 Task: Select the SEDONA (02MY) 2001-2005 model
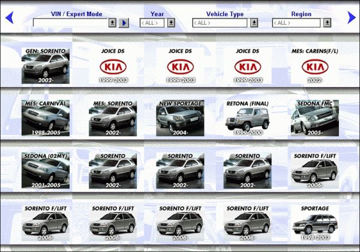46,170
